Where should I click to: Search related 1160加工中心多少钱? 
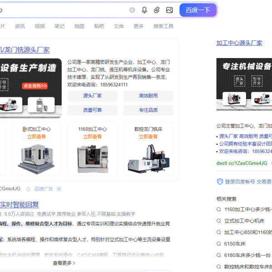pyautogui.click(x=248, y=209)
